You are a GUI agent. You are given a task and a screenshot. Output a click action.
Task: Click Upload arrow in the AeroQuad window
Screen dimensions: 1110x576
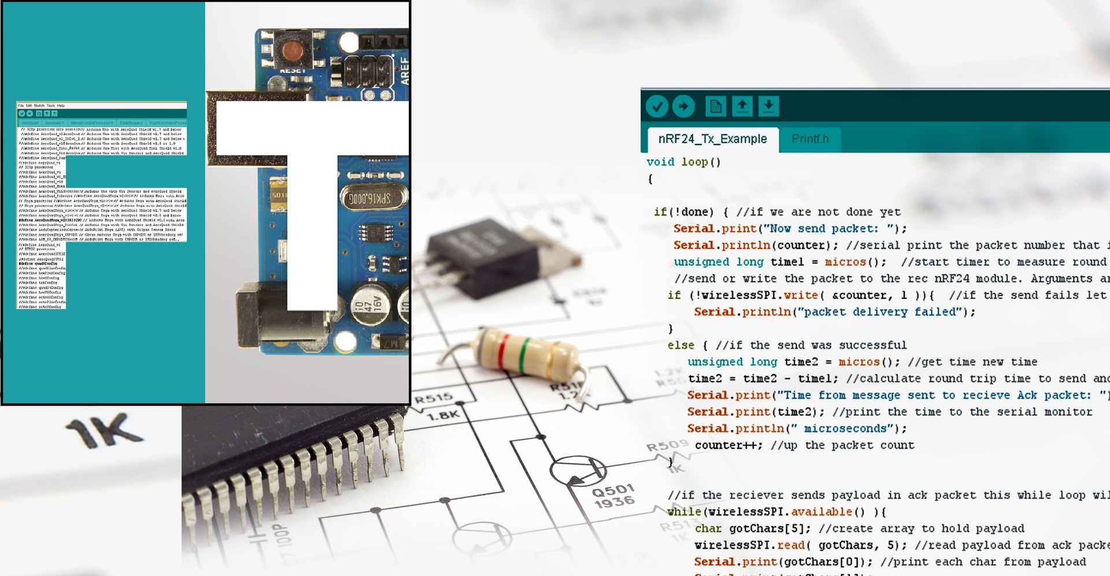point(29,114)
